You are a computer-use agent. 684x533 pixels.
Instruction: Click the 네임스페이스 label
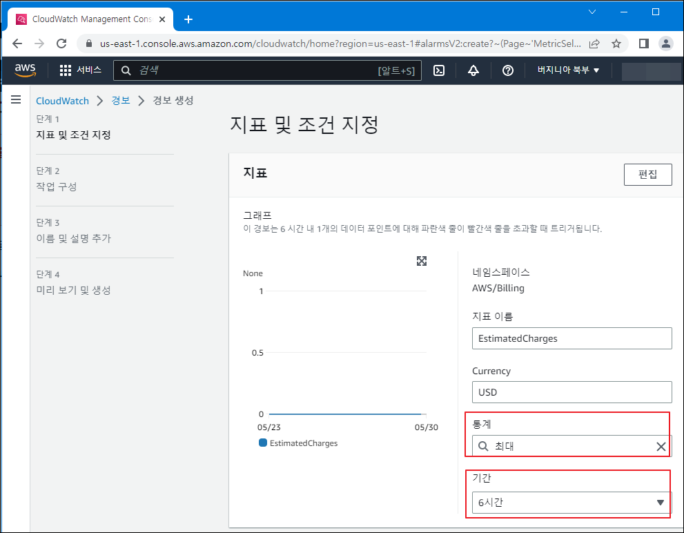(x=501, y=273)
